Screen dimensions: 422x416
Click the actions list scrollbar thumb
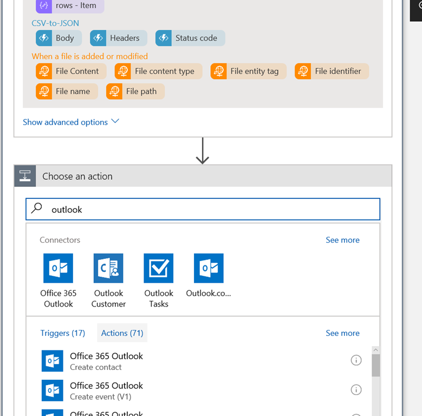[x=375, y=365]
